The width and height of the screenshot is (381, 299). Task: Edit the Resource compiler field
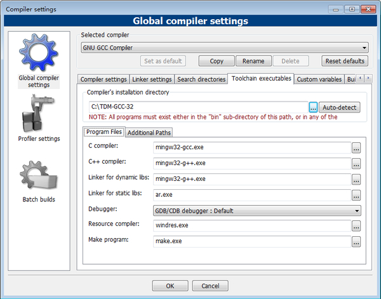[x=252, y=225]
